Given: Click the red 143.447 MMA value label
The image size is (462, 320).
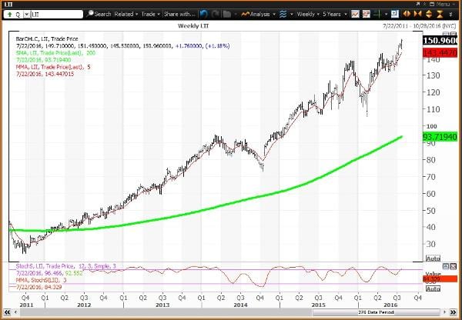Looking at the screenshot, I should pos(440,53).
